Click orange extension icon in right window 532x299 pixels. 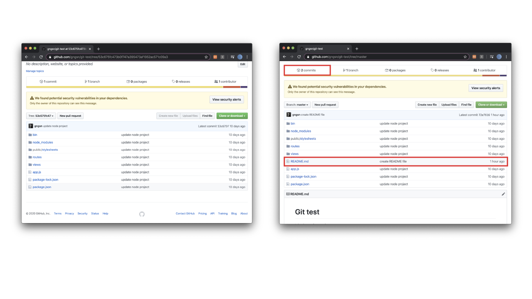click(474, 56)
